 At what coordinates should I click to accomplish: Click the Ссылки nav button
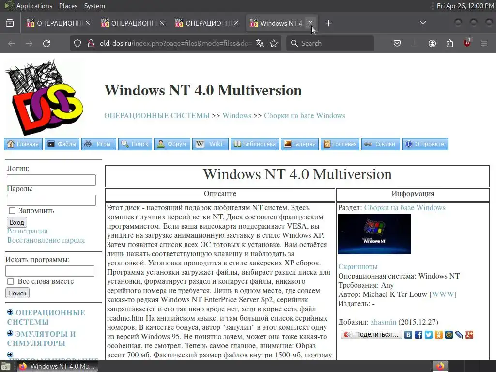(381, 144)
